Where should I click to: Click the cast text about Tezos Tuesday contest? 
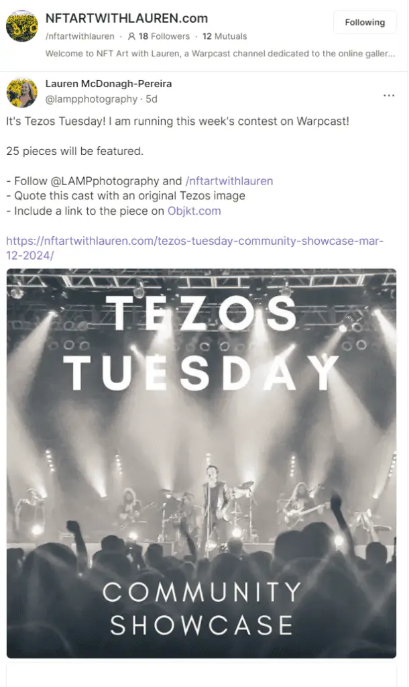[178, 121]
